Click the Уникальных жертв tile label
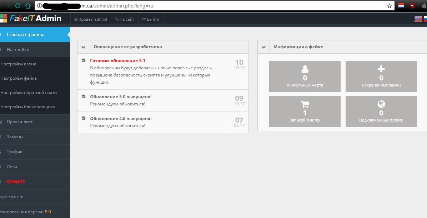Viewport: 427px width, 218px height. point(305,85)
